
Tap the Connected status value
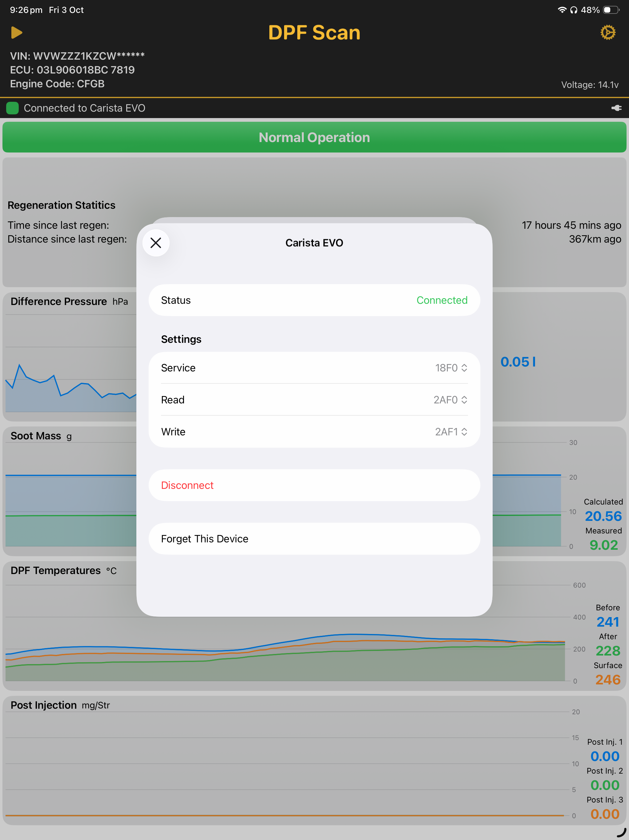[442, 300]
